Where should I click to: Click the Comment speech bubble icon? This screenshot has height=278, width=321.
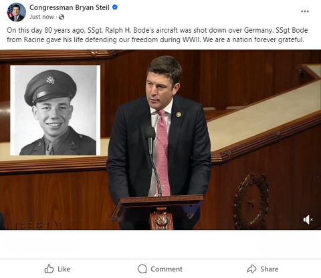[x=142, y=269]
